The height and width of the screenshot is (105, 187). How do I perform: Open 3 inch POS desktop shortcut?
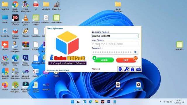pyautogui.click(x=46, y=87)
